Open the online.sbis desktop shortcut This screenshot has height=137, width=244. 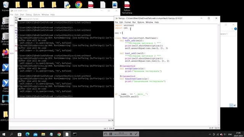(5, 68)
